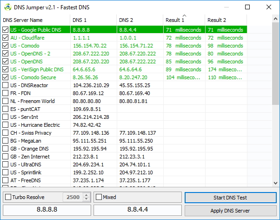The height and width of the screenshot is (220, 280).
Task: Uncheck the US - Comodo Secure checkbox
Action: (x=6, y=77)
